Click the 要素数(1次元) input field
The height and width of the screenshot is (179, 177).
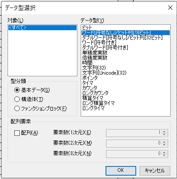134,133
